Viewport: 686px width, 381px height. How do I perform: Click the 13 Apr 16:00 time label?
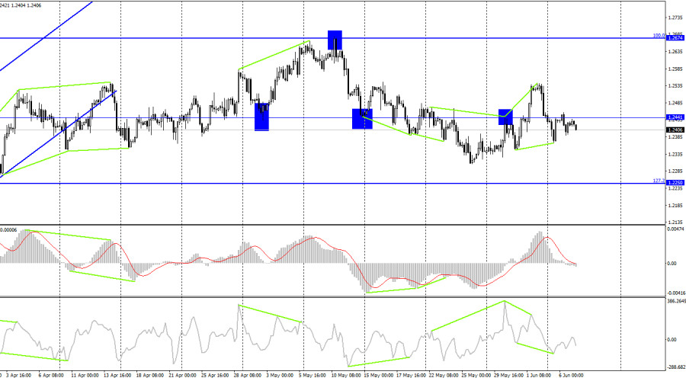pos(117,376)
